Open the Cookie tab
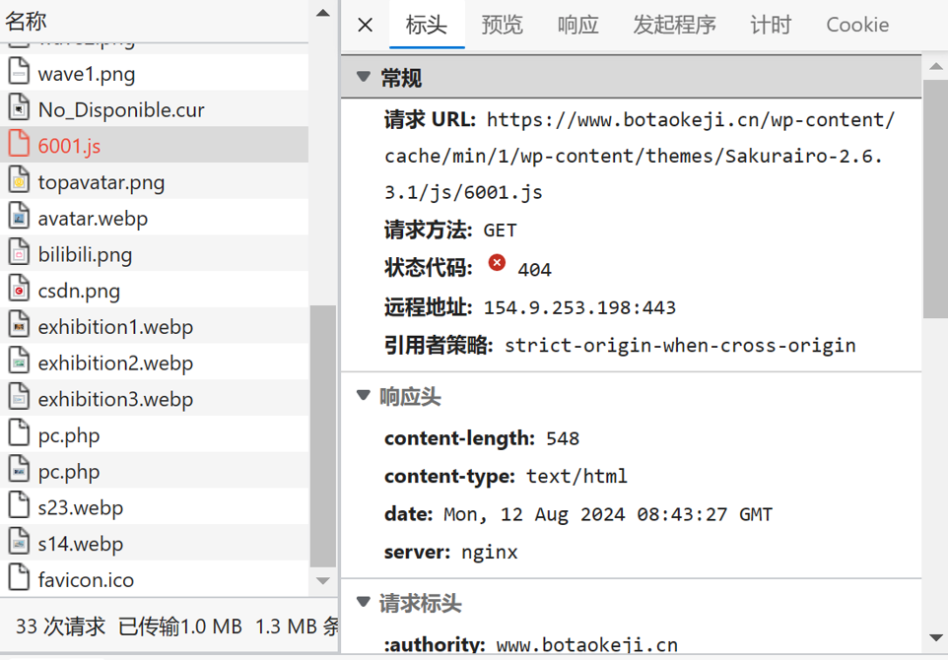The width and height of the screenshot is (948, 660). 856,26
